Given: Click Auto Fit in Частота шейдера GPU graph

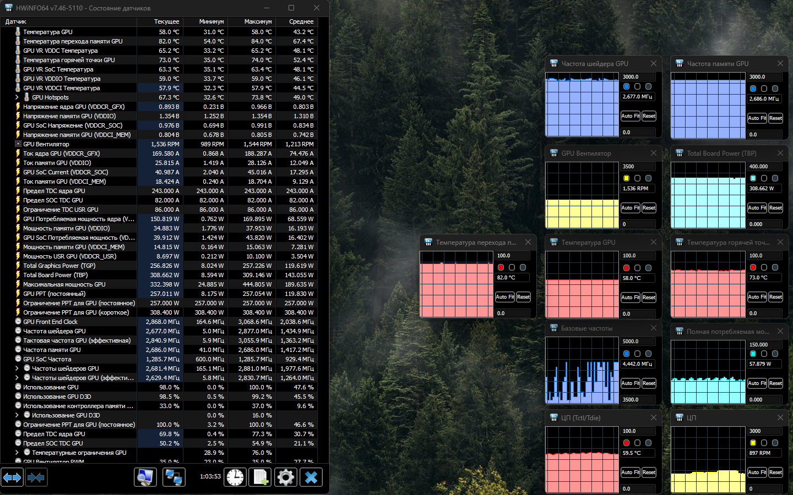Looking at the screenshot, I should [x=631, y=116].
